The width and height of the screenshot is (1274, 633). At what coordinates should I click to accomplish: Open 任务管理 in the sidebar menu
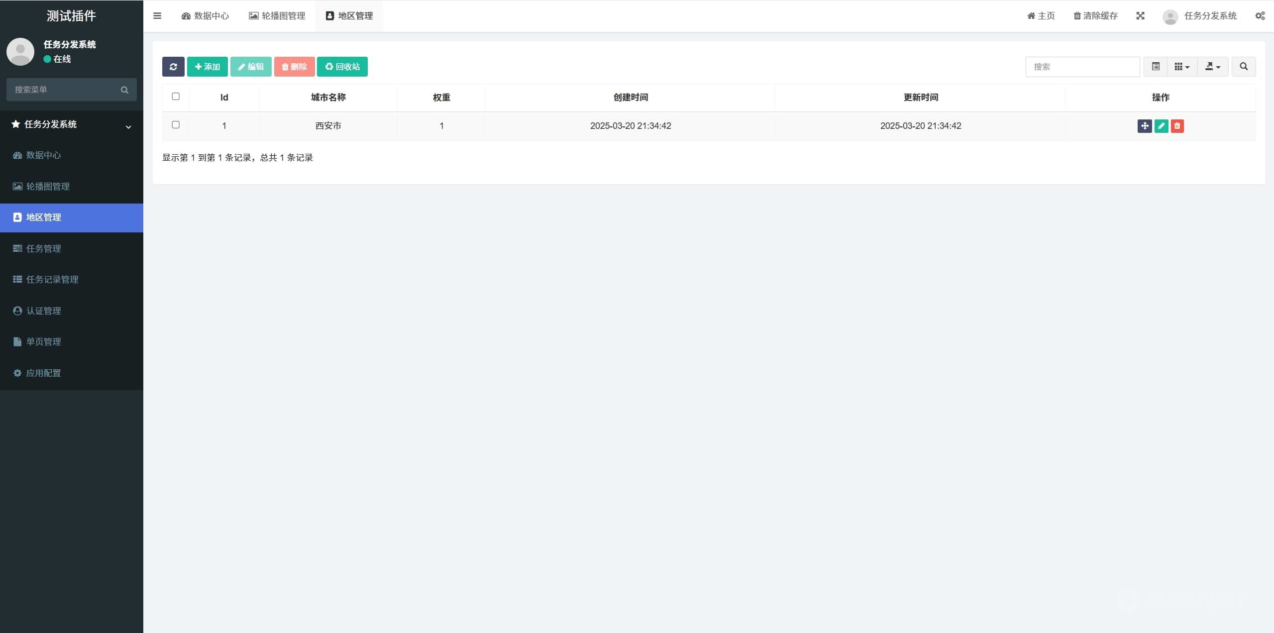point(44,248)
